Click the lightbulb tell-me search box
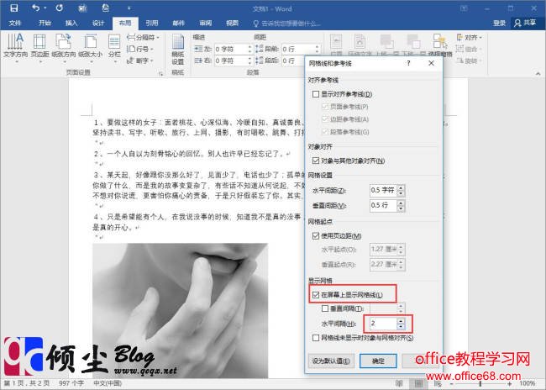 point(286,24)
